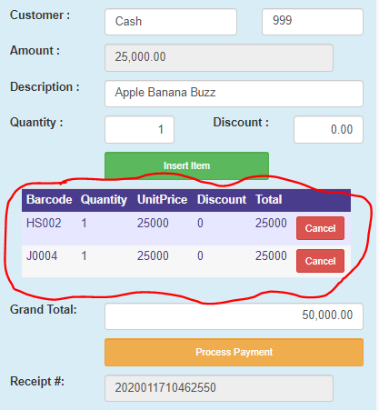Click the Receipt number field
Image resolution: width=379 pixels, height=410 pixels.
[x=219, y=388]
